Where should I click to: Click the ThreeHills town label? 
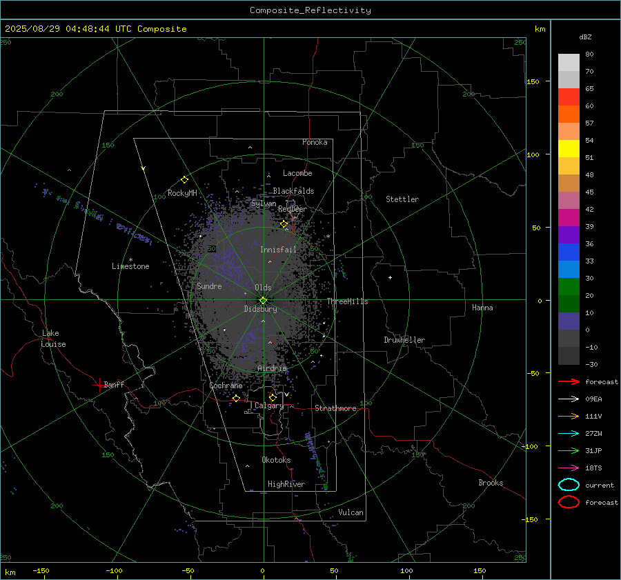[347, 301]
